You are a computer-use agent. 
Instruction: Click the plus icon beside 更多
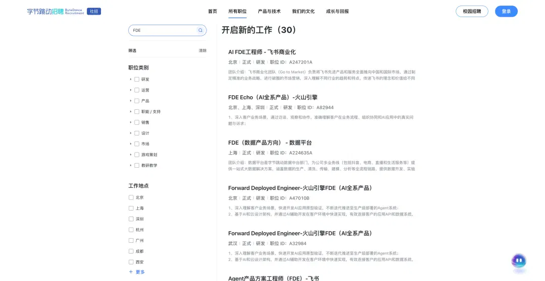pyautogui.click(x=131, y=272)
